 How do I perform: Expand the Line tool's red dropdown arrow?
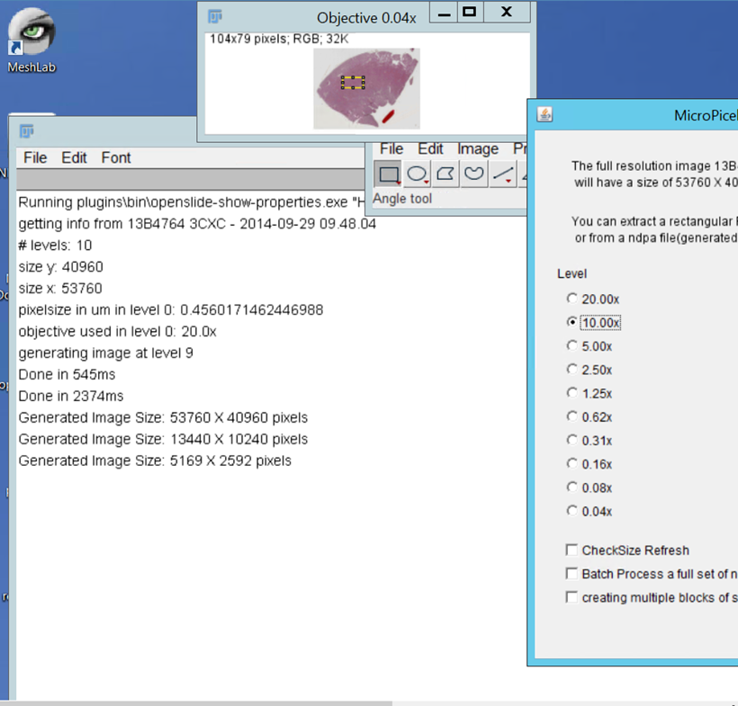(x=508, y=183)
